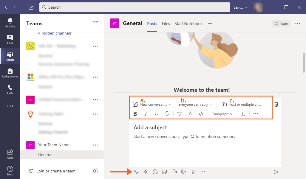This screenshot has width=306, height=179.
Task: Click the Format text icon in compose bar
Action: pyautogui.click(x=136, y=172)
